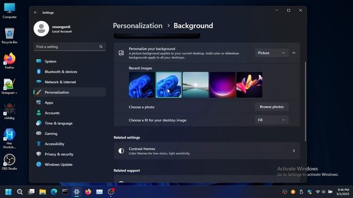Click the Settings page vertical scrollbar
This screenshot has height=198, width=353.
click(306, 101)
